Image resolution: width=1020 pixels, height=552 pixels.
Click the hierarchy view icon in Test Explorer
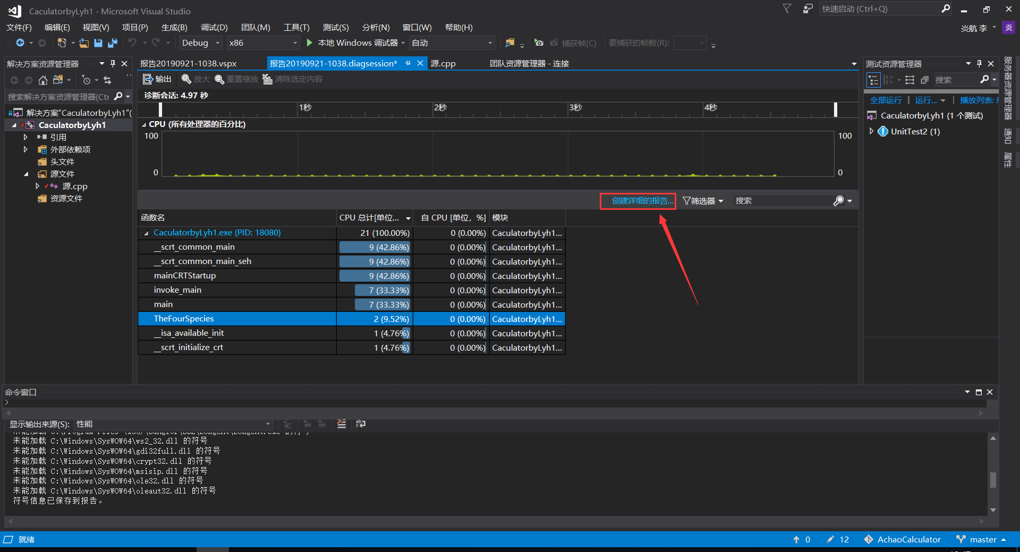tap(873, 80)
